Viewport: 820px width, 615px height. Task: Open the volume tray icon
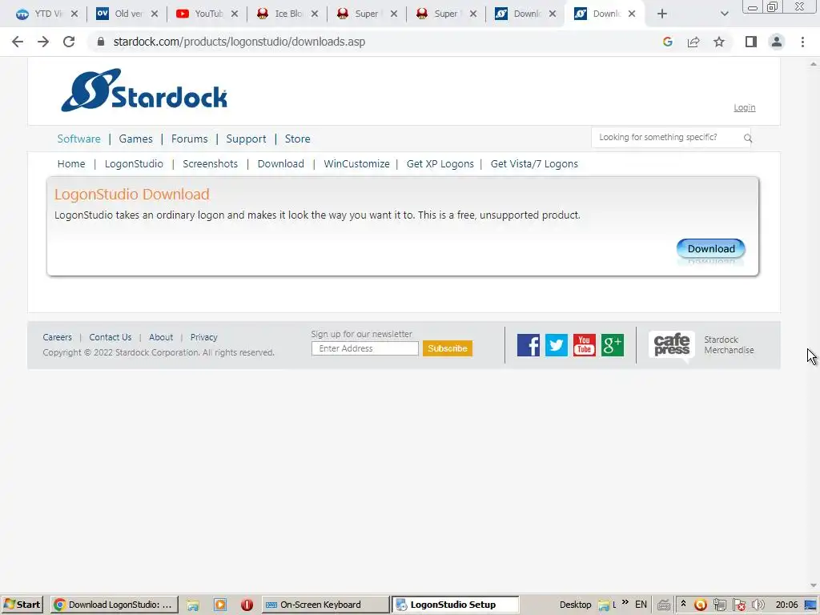point(758,605)
